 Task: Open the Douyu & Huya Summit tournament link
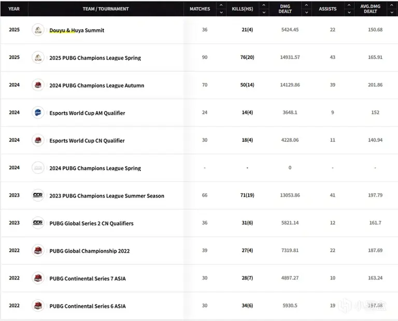point(77,31)
